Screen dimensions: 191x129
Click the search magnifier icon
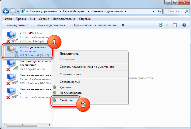(186, 11)
